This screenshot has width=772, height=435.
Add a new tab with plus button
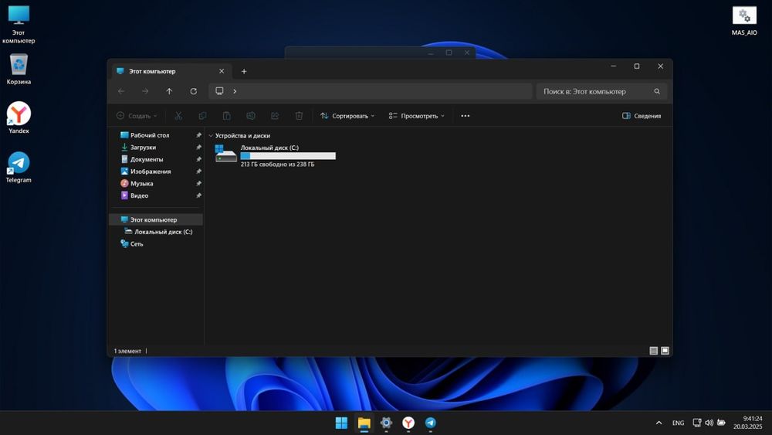(x=244, y=71)
